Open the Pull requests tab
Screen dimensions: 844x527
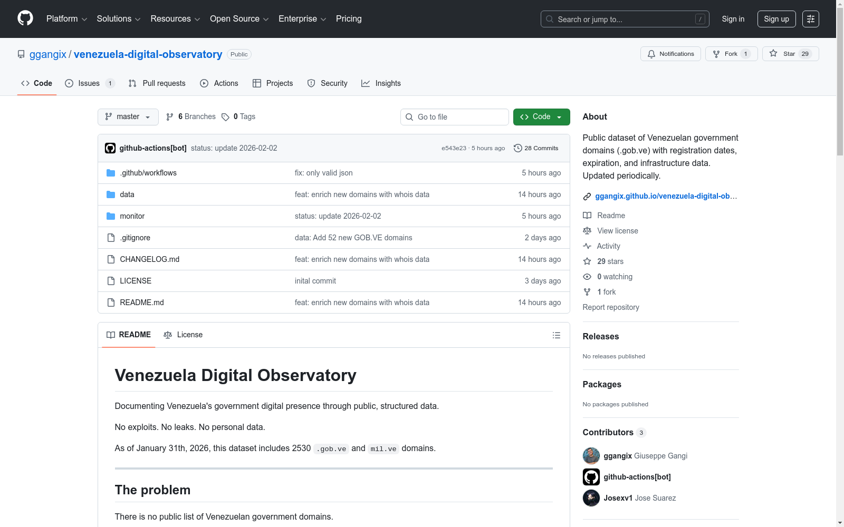tap(157, 83)
